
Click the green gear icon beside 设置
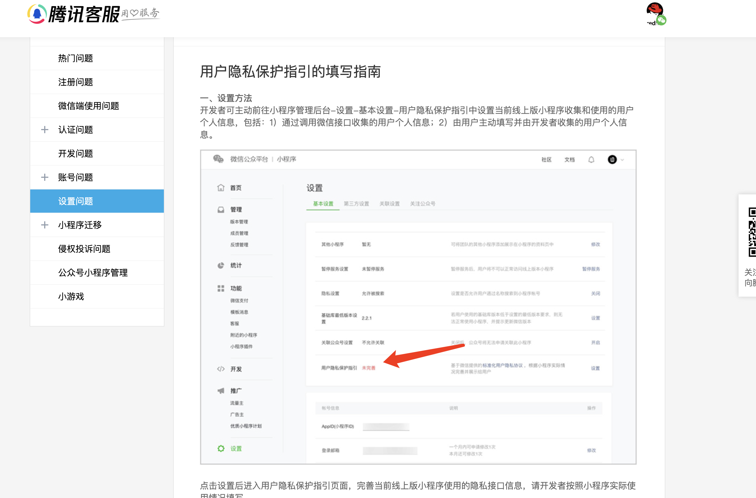[x=221, y=448]
